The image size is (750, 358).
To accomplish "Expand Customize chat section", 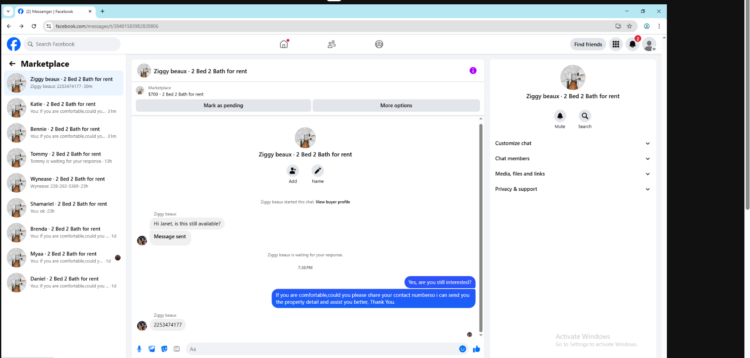I will [x=573, y=143].
